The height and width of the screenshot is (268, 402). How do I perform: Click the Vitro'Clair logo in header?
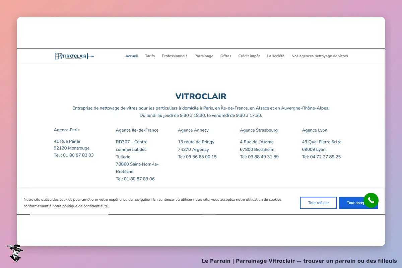pos(74,56)
